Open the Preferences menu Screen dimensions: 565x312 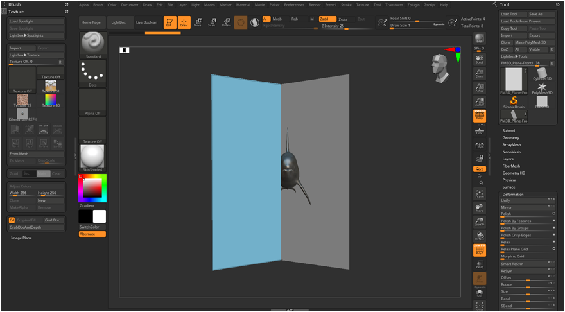pos(294,4)
